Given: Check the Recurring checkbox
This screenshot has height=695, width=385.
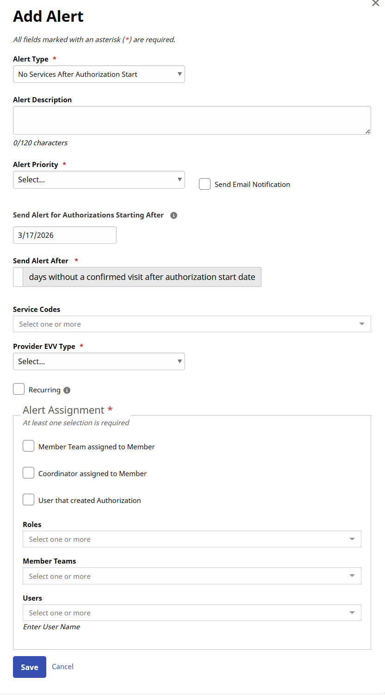Looking at the screenshot, I should click(x=19, y=389).
